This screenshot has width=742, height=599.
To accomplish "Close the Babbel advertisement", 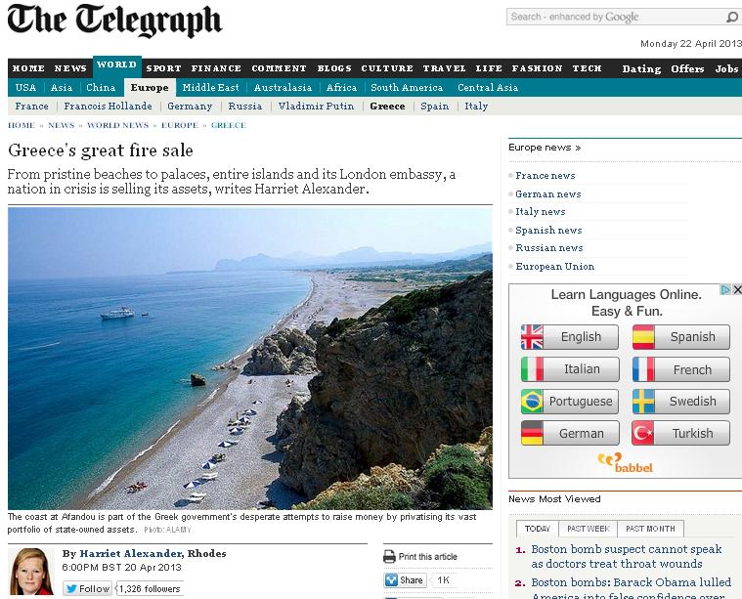I will tap(737, 289).
